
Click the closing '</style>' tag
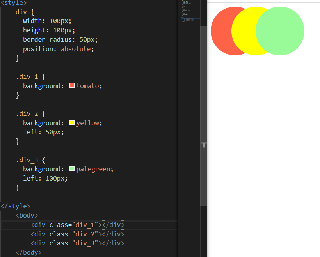(16, 206)
